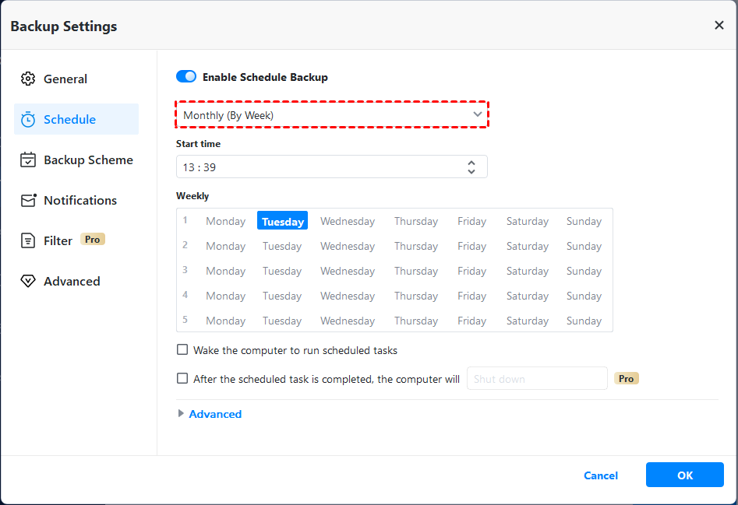Click the Filter document icon

(28, 240)
